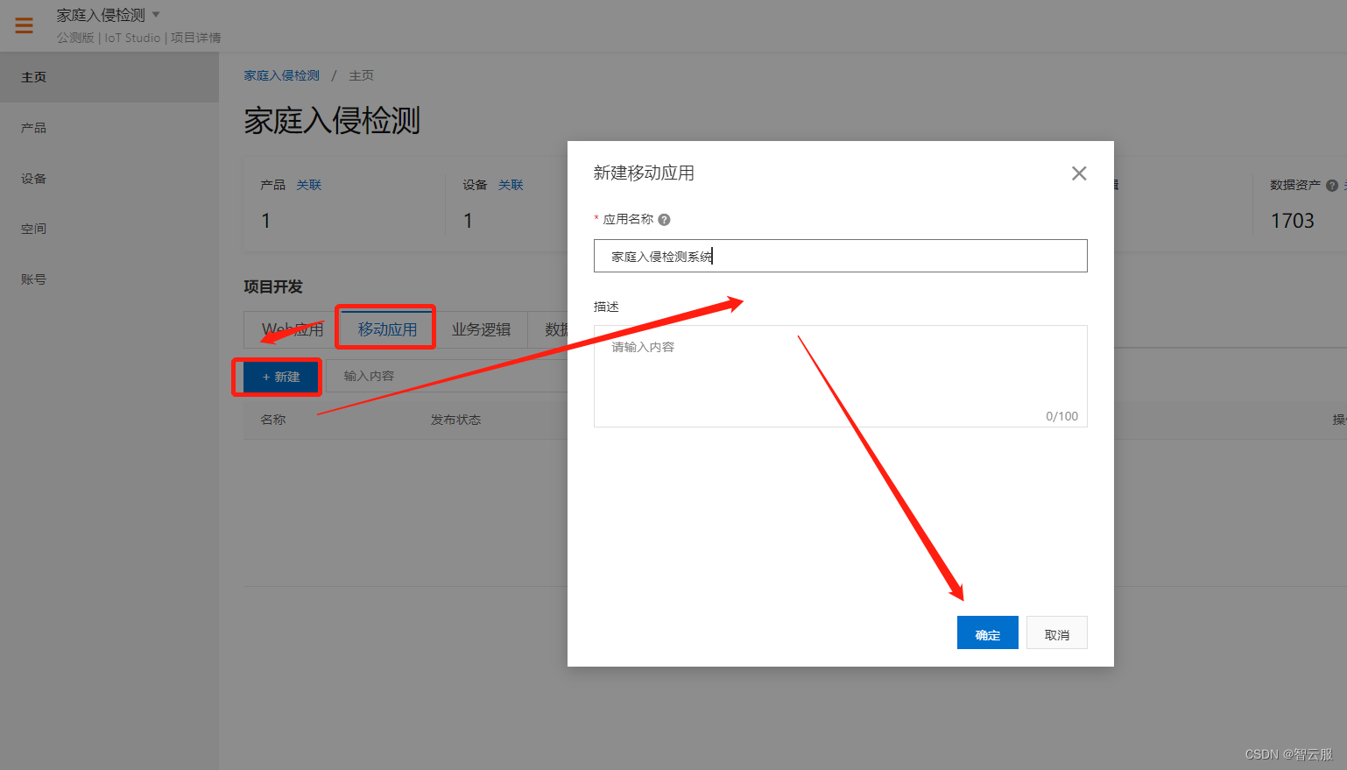The height and width of the screenshot is (770, 1347).
Task: Click the 名称 column header
Action: point(273,420)
